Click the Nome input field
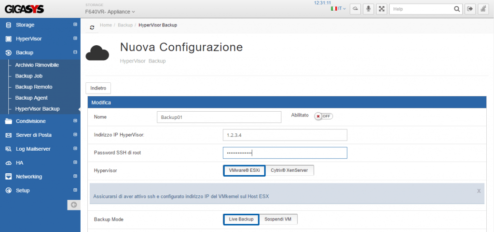494x232 pixels. [219, 117]
